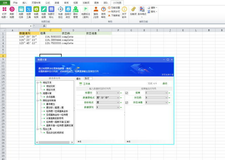Image resolution: width=225 pixels, height=160 pixels.
Task: Open the Name Box dropdown arrow
Action: (31, 26)
